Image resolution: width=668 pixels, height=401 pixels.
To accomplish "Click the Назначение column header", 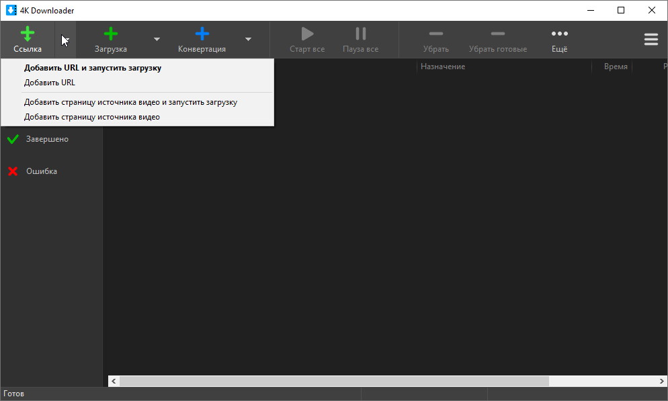I will [443, 66].
